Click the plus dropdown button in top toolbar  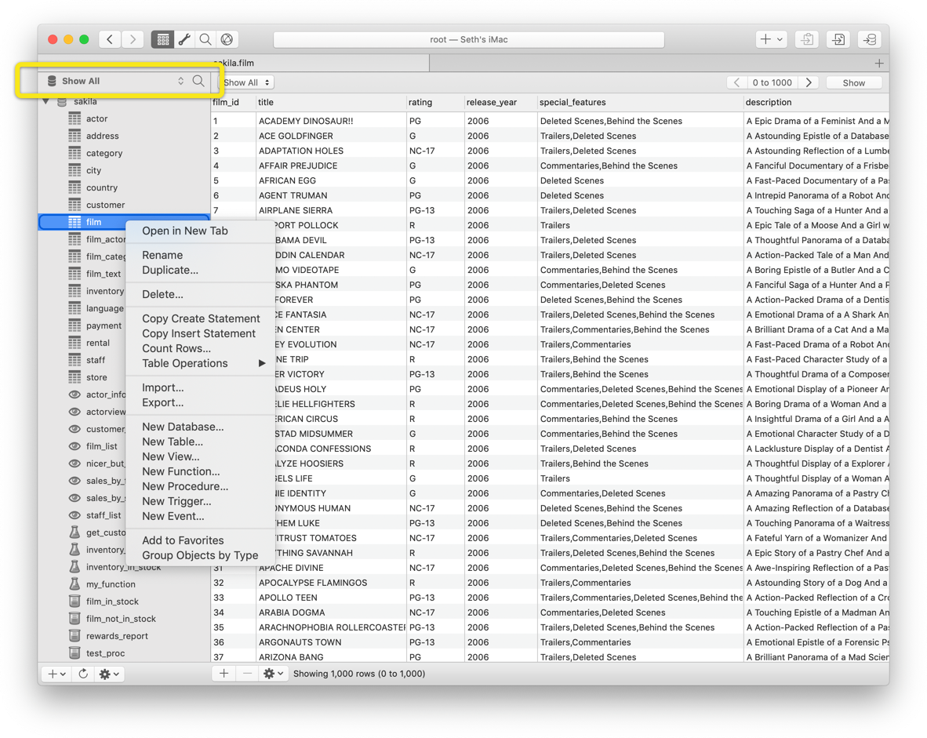pos(771,39)
